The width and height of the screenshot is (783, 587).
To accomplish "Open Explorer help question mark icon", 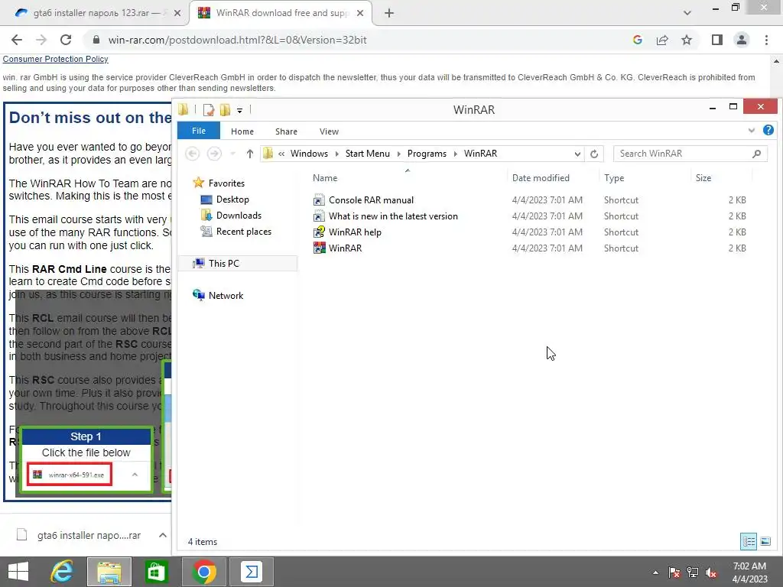I will (768, 131).
